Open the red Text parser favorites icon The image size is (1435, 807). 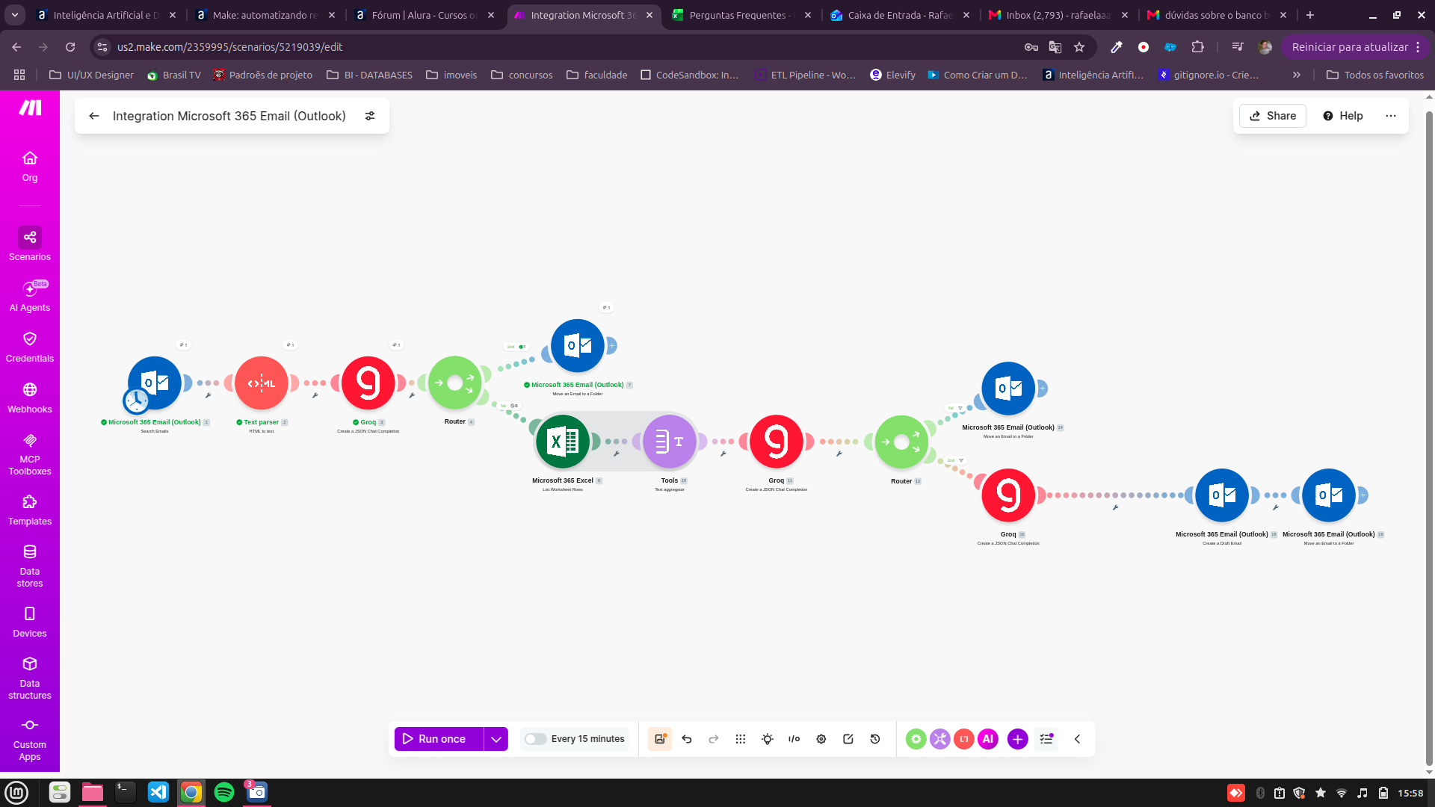click(x=964, y=739)
